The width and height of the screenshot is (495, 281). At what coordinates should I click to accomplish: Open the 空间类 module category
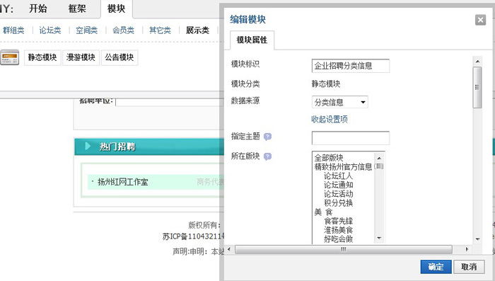point(86,30)
